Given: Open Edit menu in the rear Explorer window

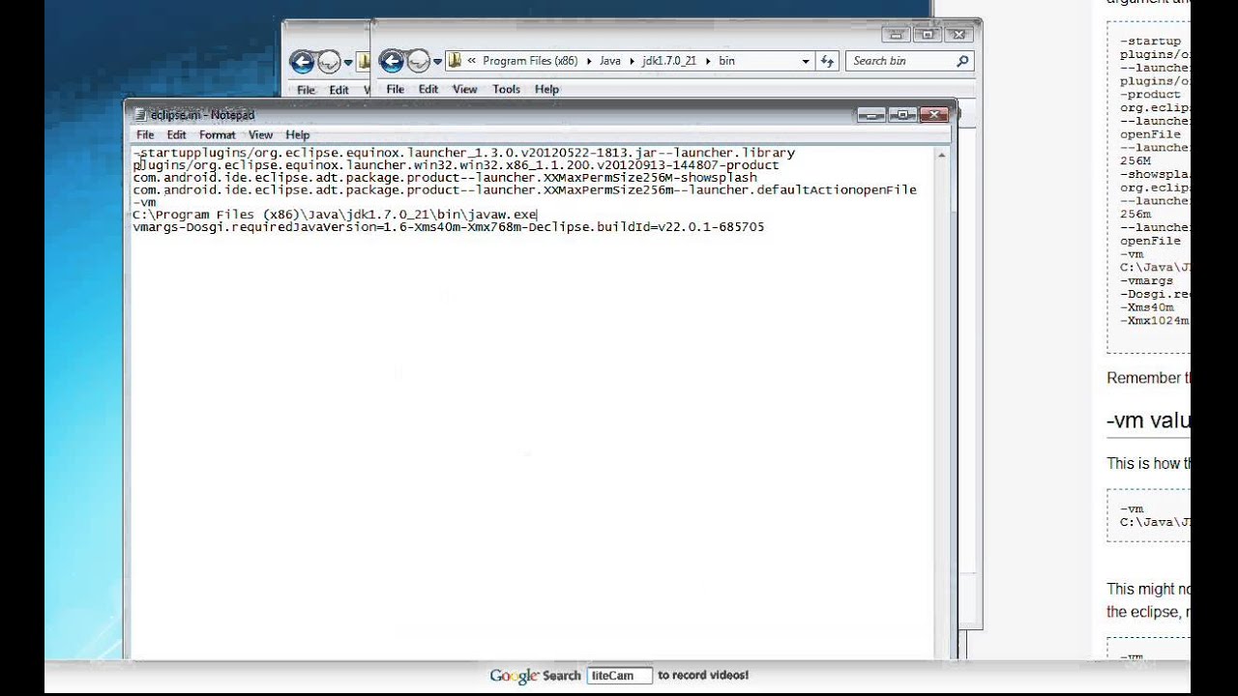Looking at the screenshot, I should click(x=339, y=90).
